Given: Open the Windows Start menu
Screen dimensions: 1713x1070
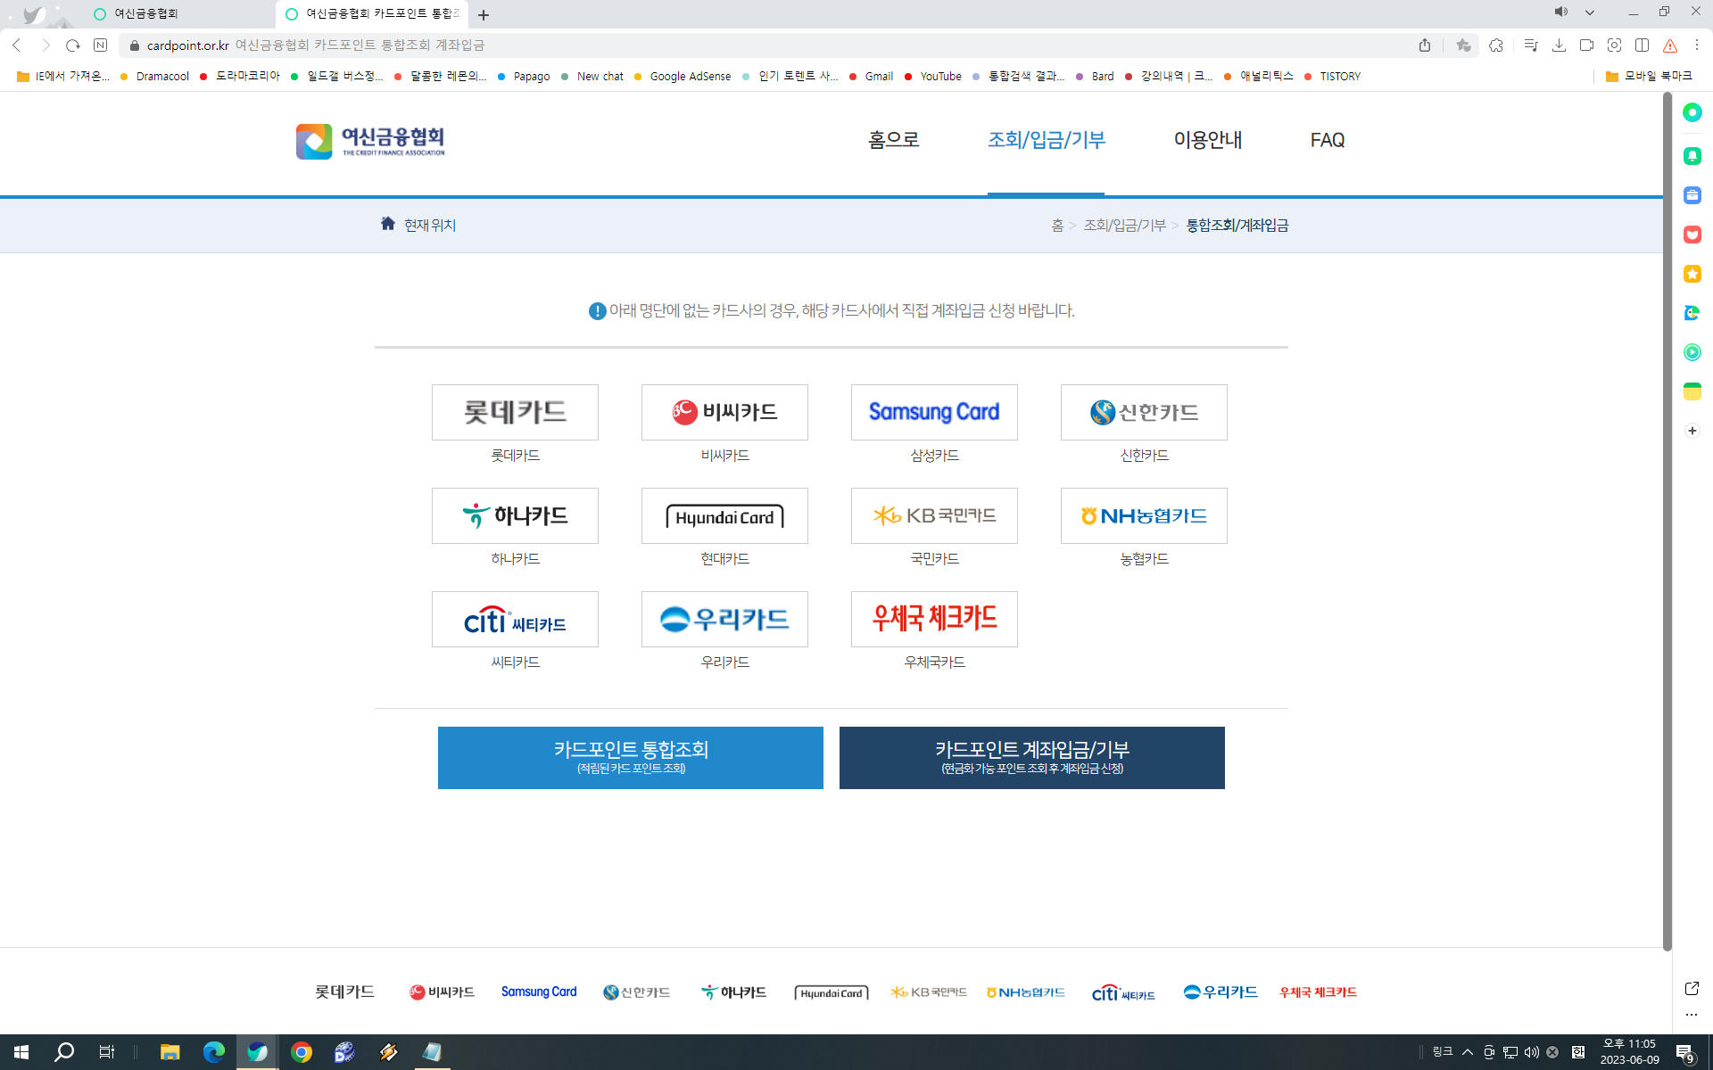Looking at the screenshot, I should pyautogui.click(x=21, y=1052).
